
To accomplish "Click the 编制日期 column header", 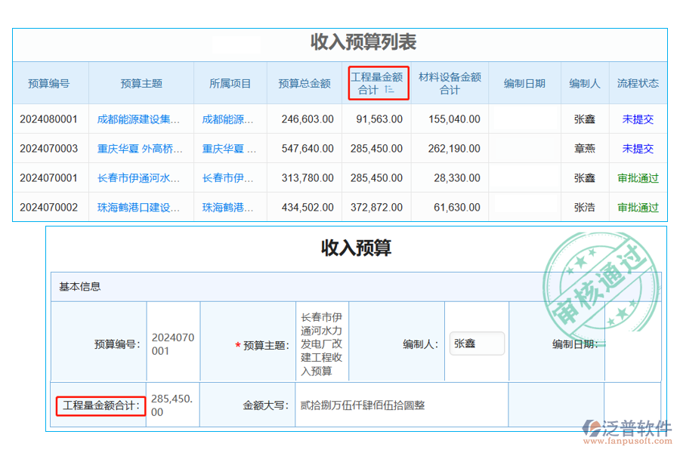I will tap(524, 83).
